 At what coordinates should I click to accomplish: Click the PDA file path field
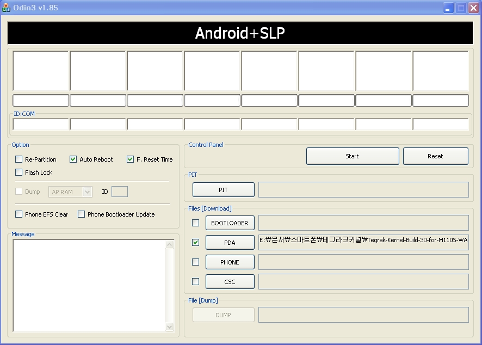pyautogui.click(x=363, y=243)
